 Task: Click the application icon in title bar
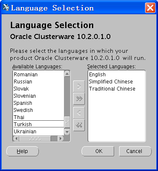coord(6,8)
